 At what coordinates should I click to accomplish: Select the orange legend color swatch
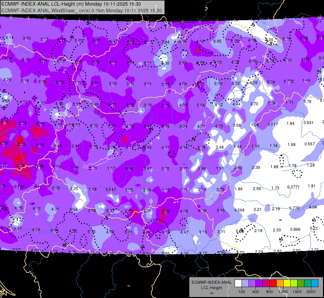point(280,283)
